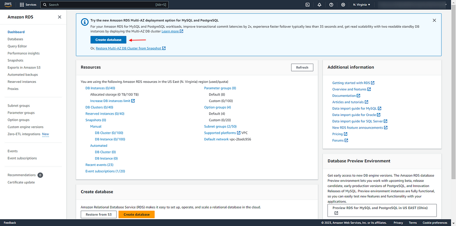Open the Forums link
The height and width of the screenshot is (226, 456).
click(340, 141)
